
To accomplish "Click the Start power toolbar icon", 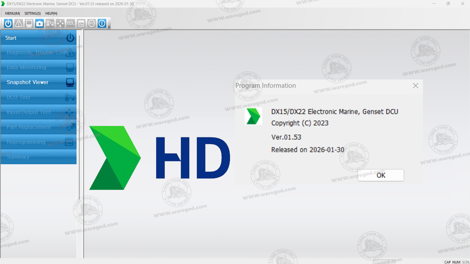I will click(8, 23).
